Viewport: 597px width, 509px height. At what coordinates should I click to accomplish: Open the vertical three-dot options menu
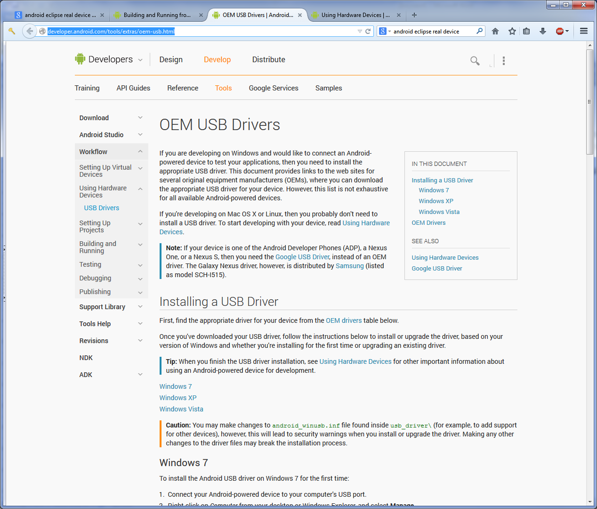point(504,60)
